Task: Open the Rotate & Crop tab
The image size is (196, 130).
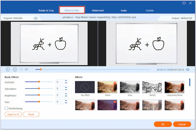Action: click(46, 10)
